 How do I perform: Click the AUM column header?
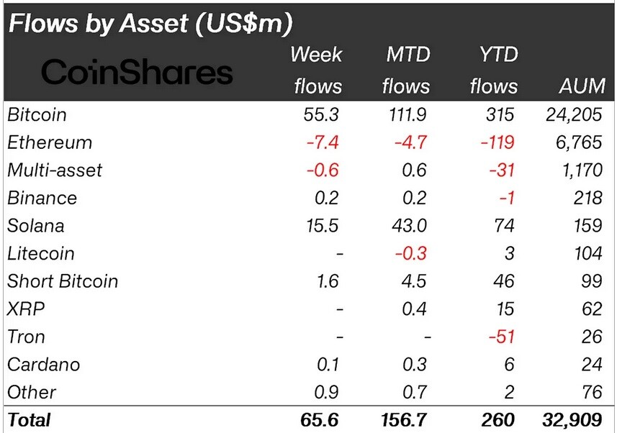582,86
